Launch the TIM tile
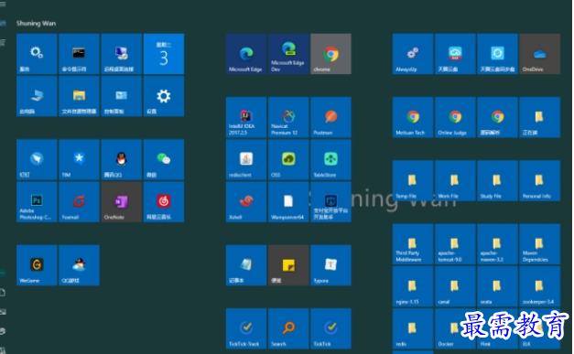Screen dimensions: 574x354 coord(79,160)
